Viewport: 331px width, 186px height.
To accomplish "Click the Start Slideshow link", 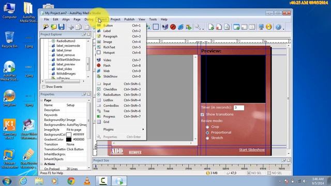I will [252, 150].
